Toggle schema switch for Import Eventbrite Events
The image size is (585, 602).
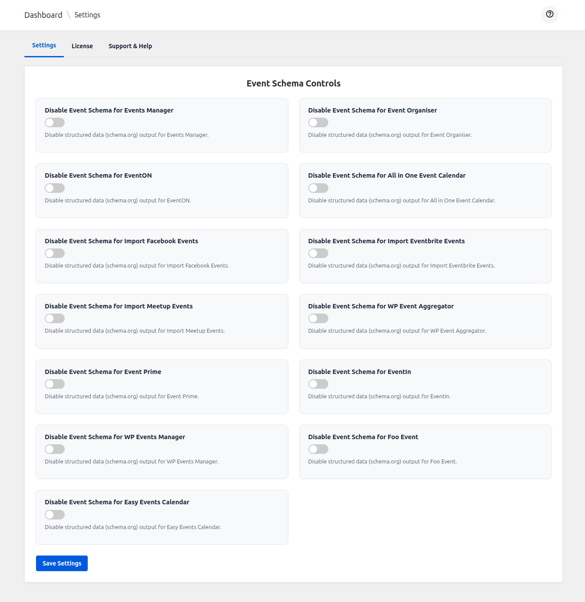[x=318, y=253]
